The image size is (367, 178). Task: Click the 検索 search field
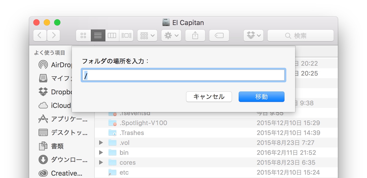[301, 35]
